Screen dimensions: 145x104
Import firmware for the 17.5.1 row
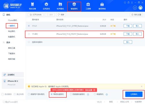tap(137, 26)
